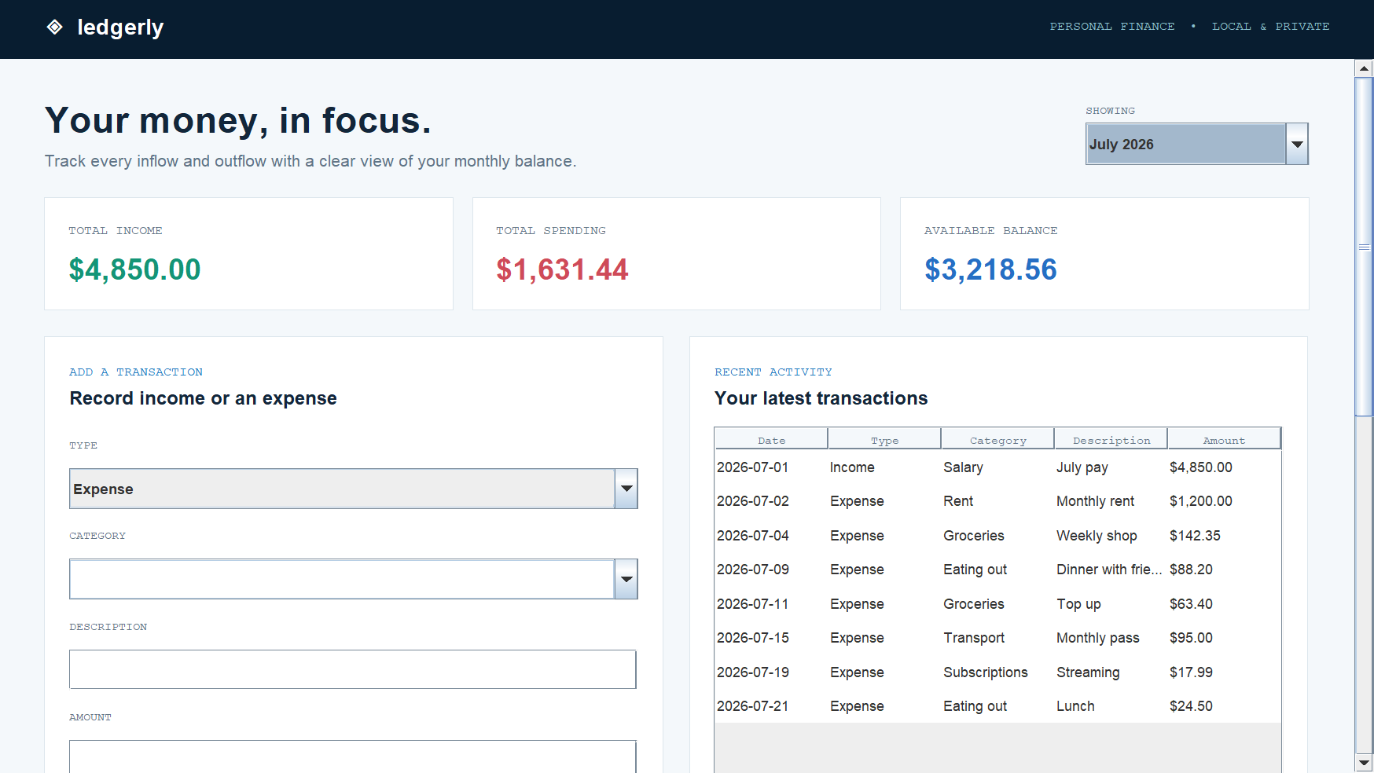Image resolution: width=1374 pixels, height=773 pixels.
Task: Expand the Type combo box arrow
Action: point(626,489)
